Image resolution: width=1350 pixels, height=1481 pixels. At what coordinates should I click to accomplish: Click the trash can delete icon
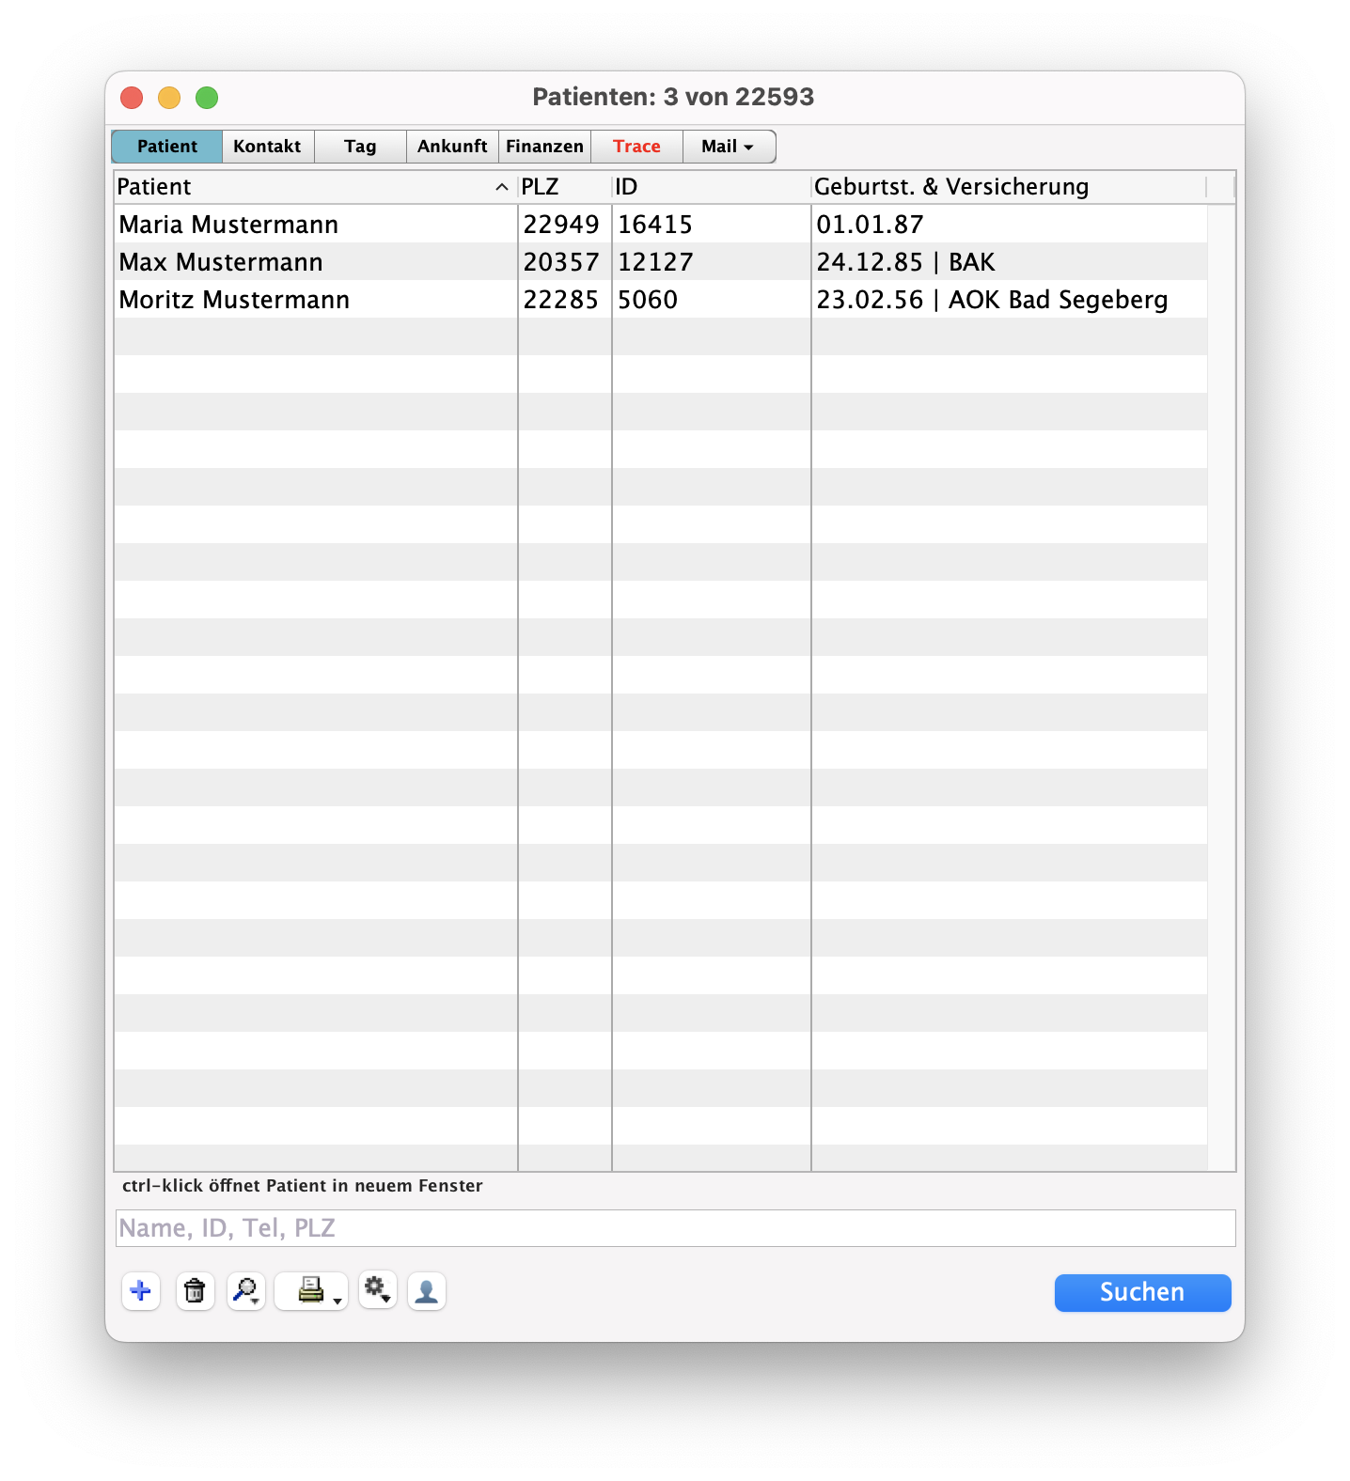(x=195, y=1291)
